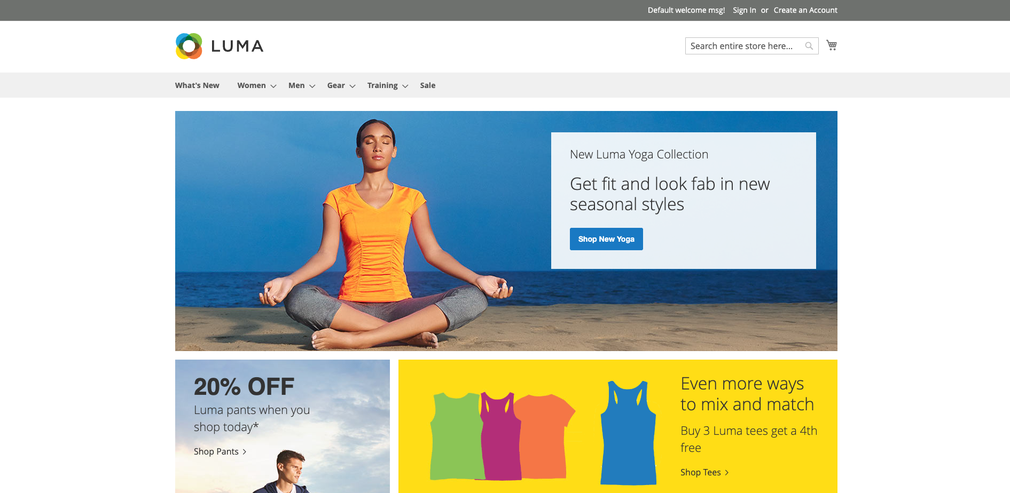
Task: Click the Sign In link
Action: pos(744,10)
